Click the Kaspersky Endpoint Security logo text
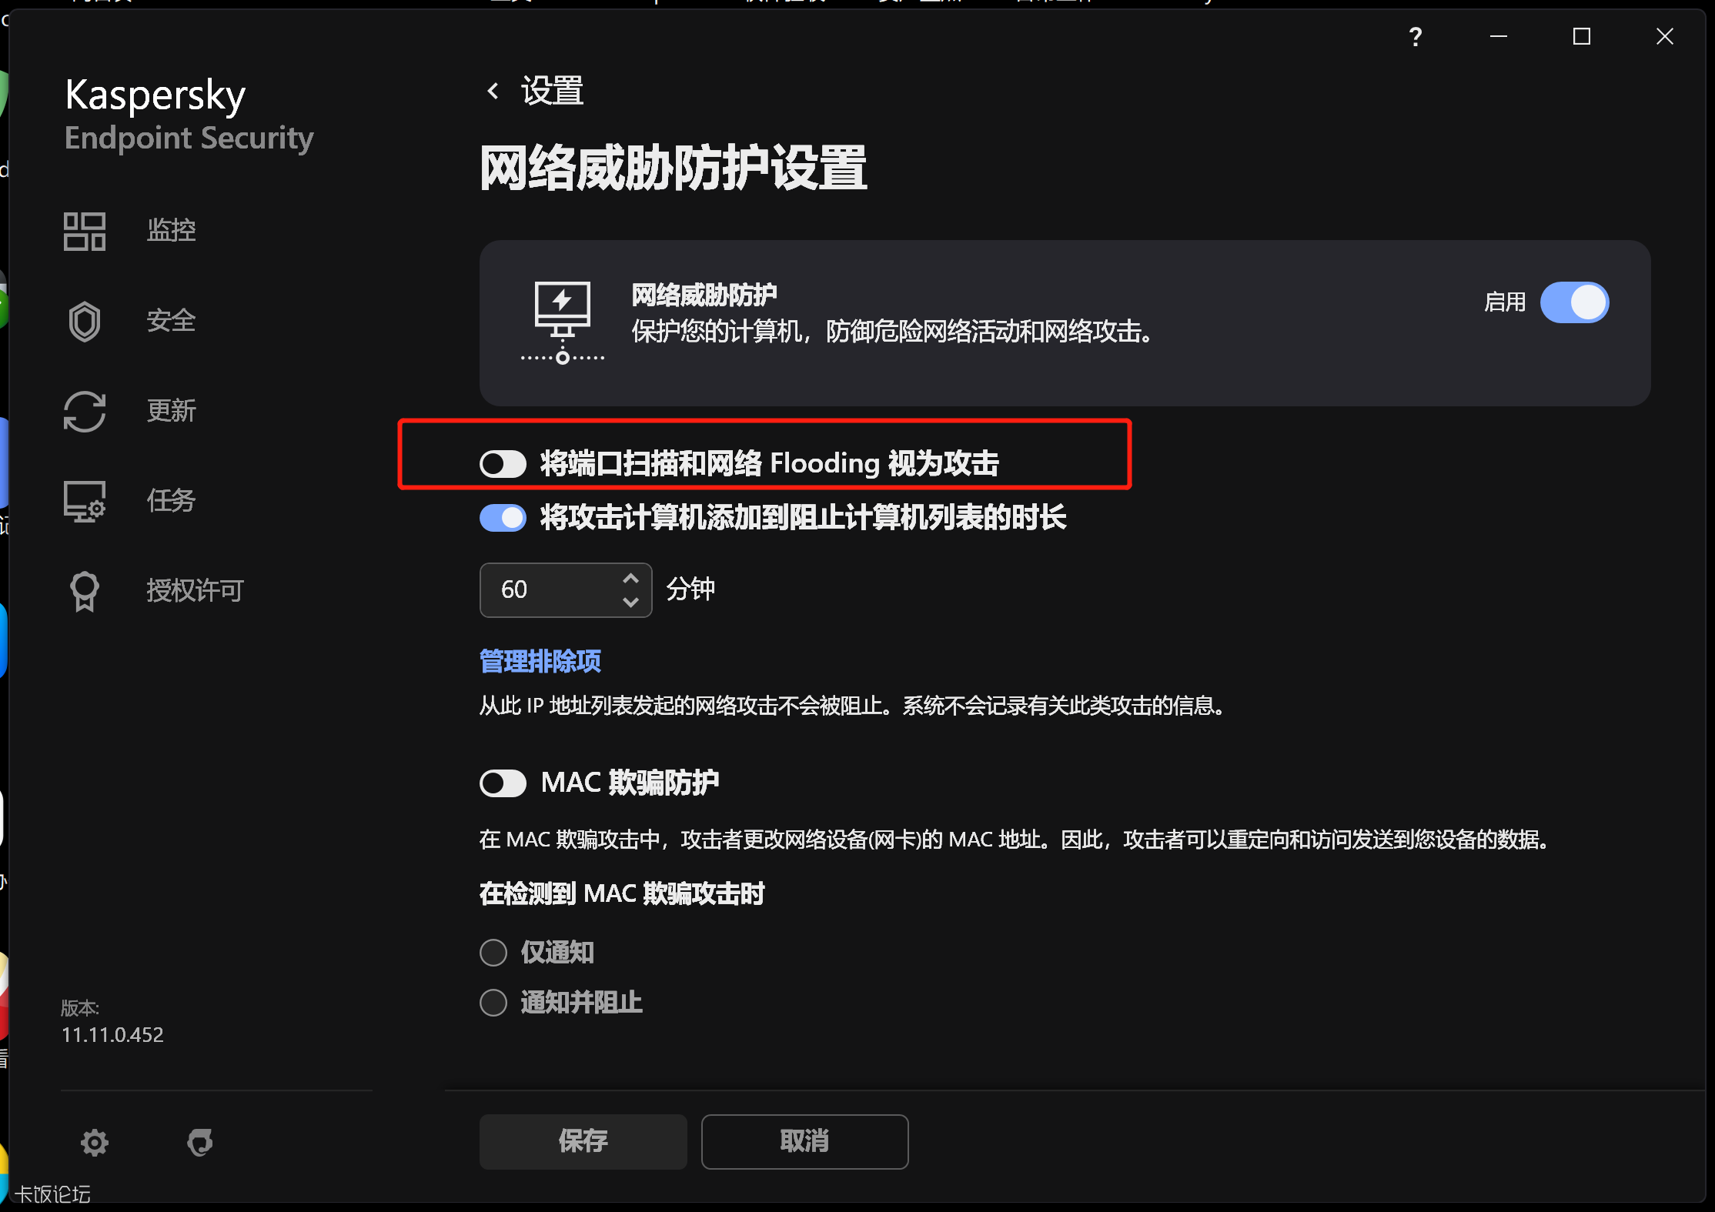 click(x=189, y=115)
